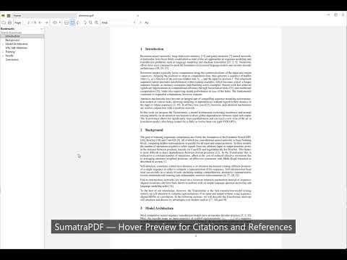Select the Why Self-Attention bookmark
The image size is (347, 260).
(x=17, y=48)
